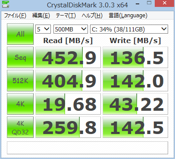Open the test count dropdown showing 5

[x=43, y=29]
